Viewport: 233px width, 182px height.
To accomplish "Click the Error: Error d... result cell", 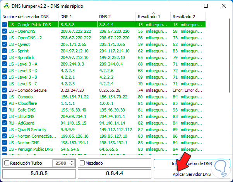I will pos(187,90).
